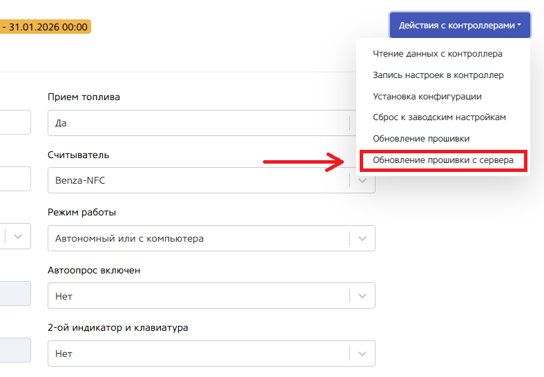Choose 'Запись настроек в контроллер' menu entry
544x377 pixels.
tap(438, 75)
